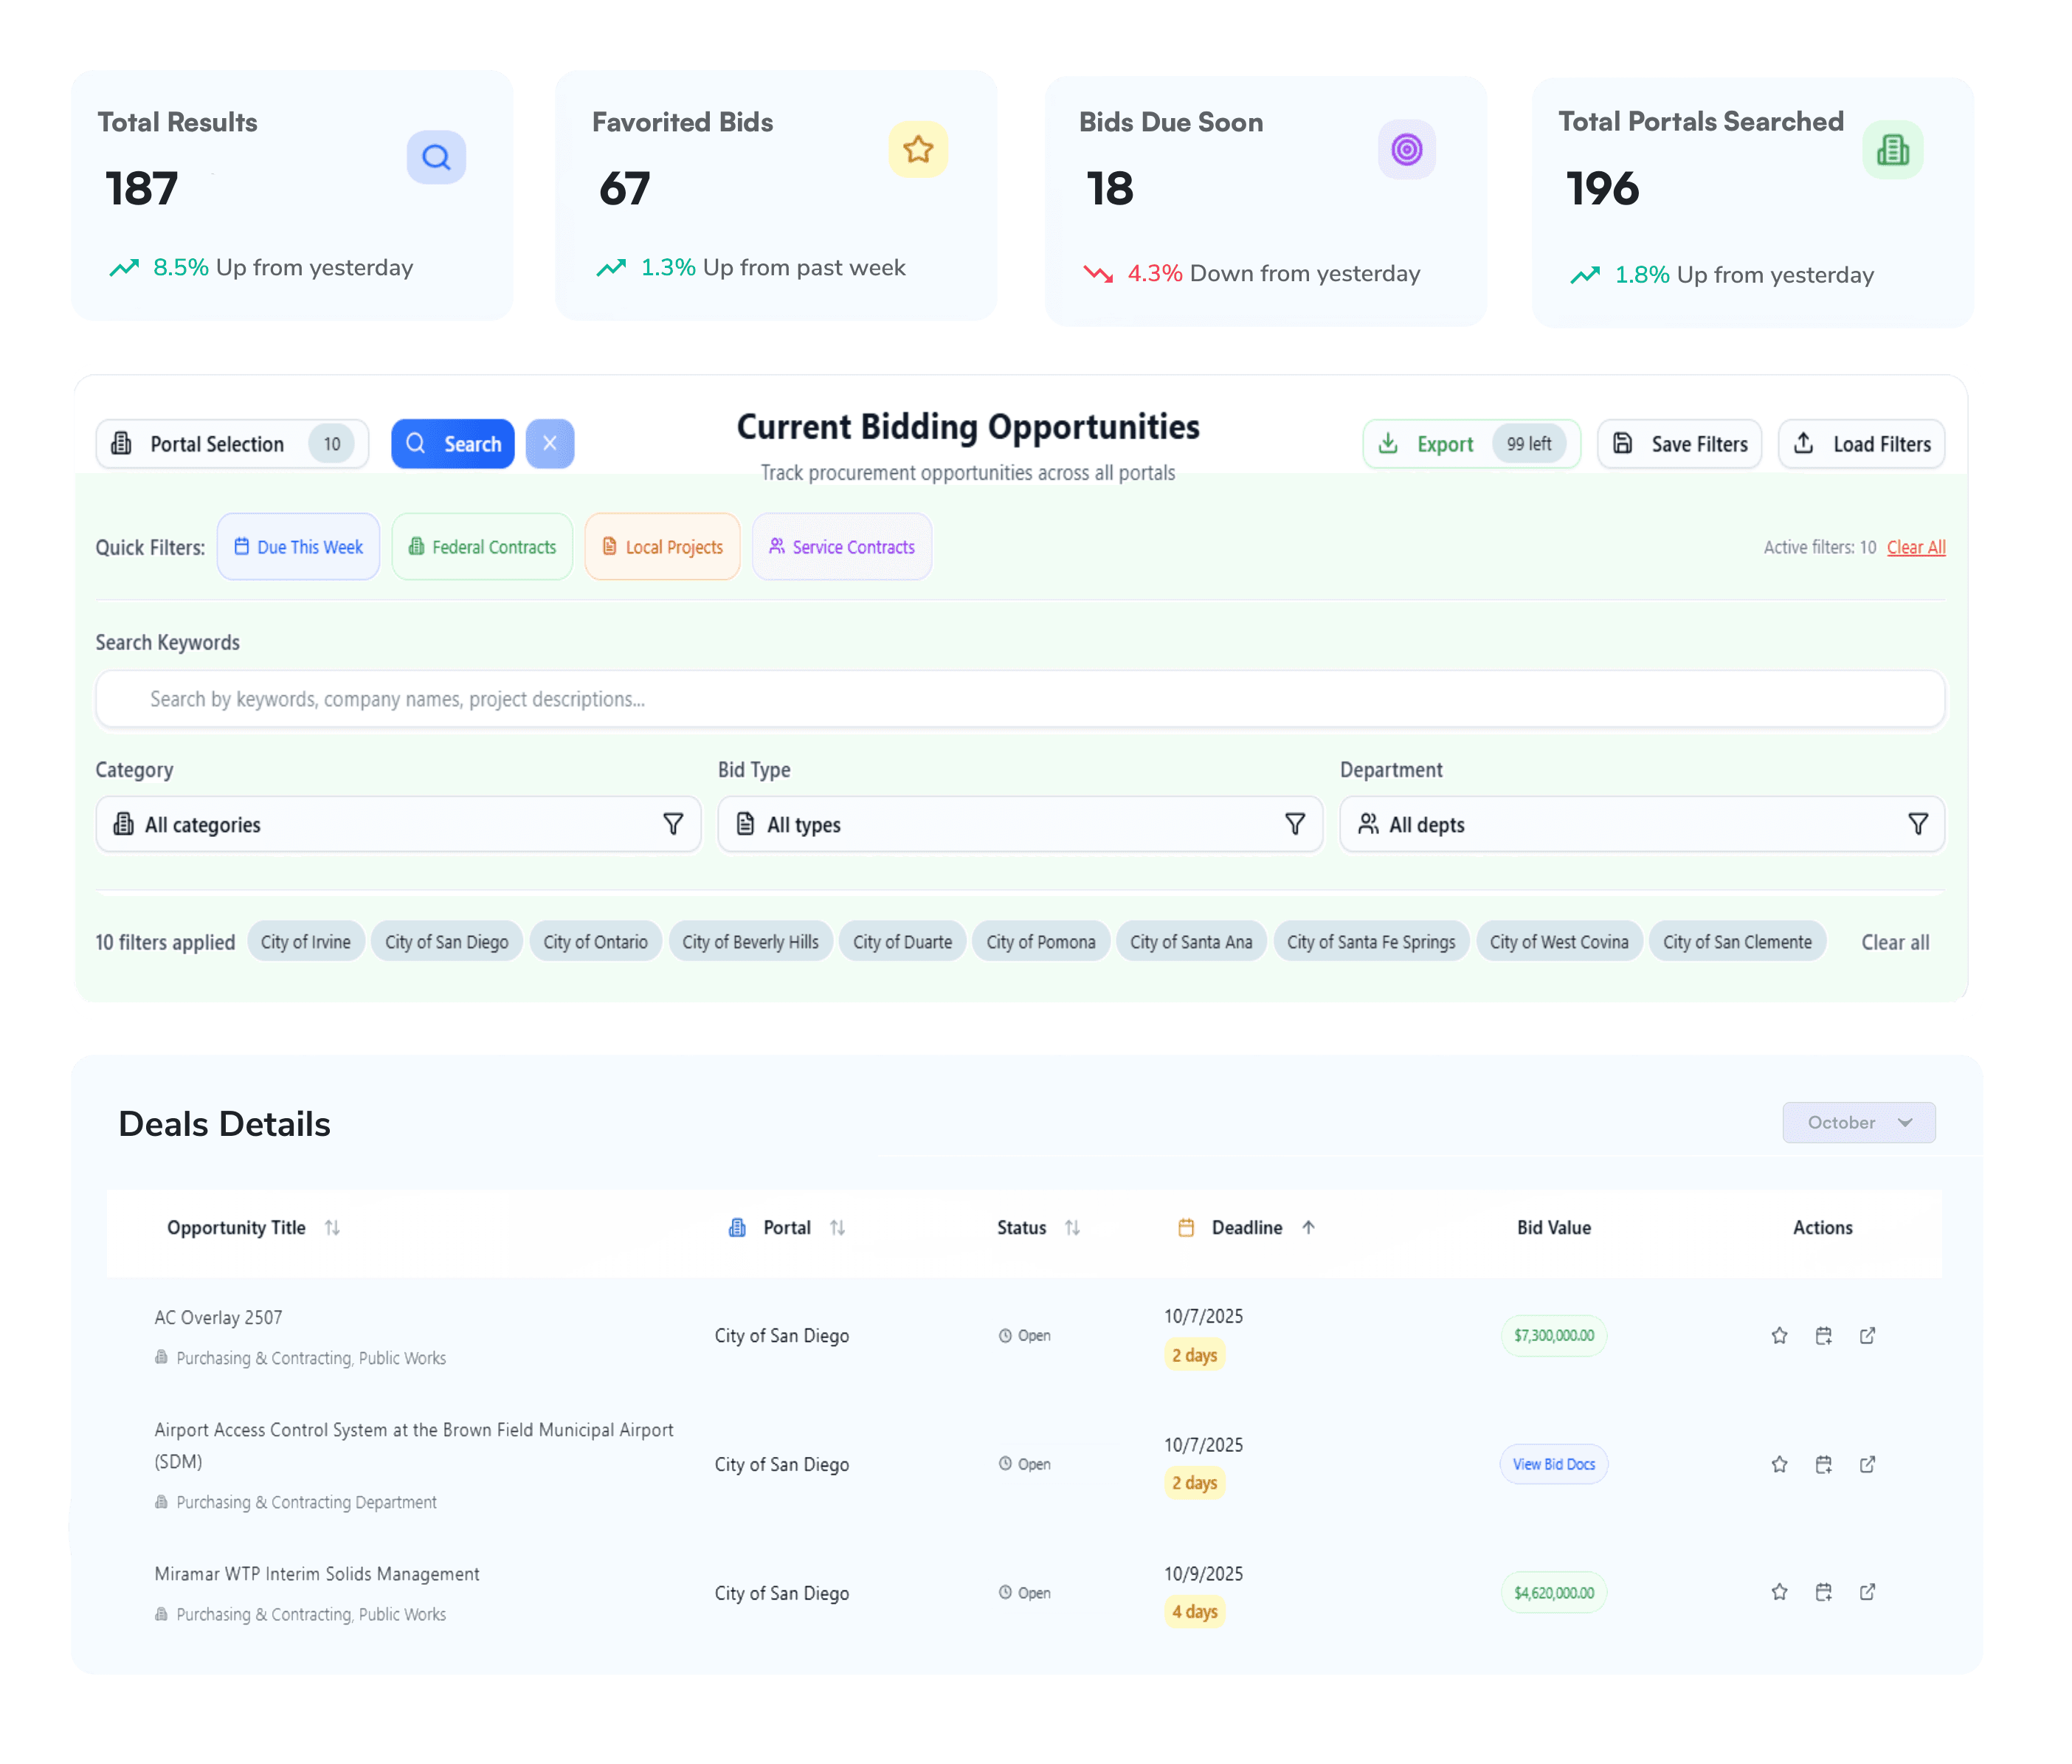Click the blue Search button
The height and width of the screenshot is (1764, 2072).
[452, 444]
